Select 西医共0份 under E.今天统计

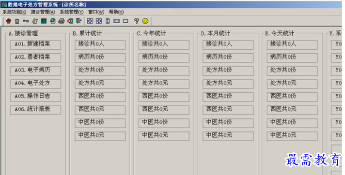292,97
